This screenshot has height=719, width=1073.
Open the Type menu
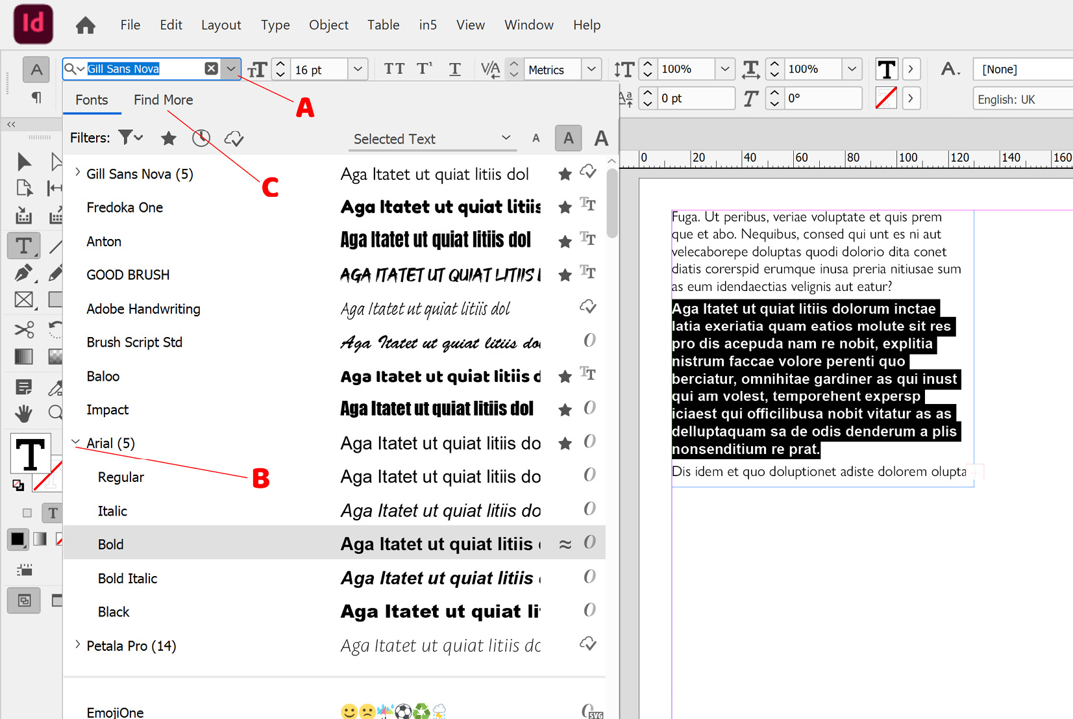point(275,25)
